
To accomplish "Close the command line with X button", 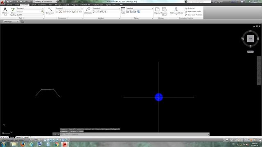I will tap(55, 134).
